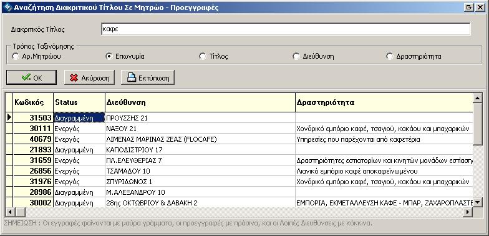Click the Διεύθυνση column header
Image resolution: width=489 pixels, height=236 pixels.
(x=200, y=102)
